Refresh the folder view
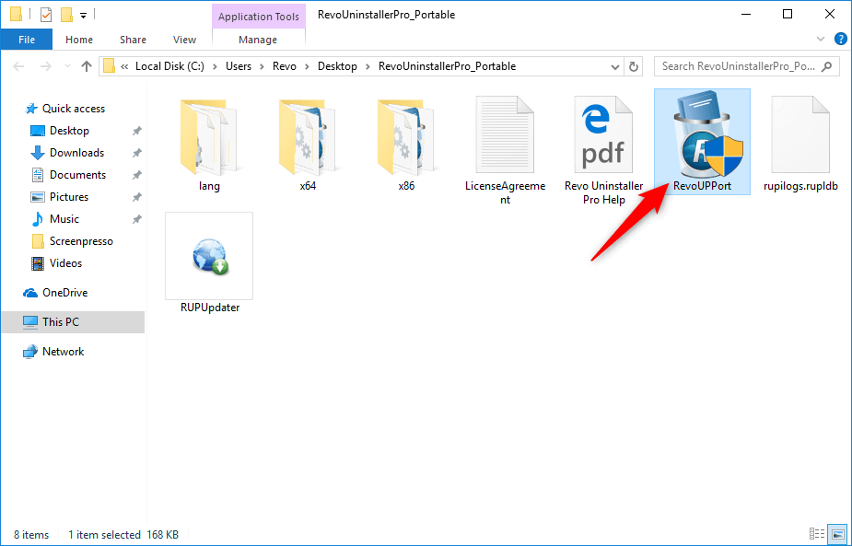 point(633,66)
